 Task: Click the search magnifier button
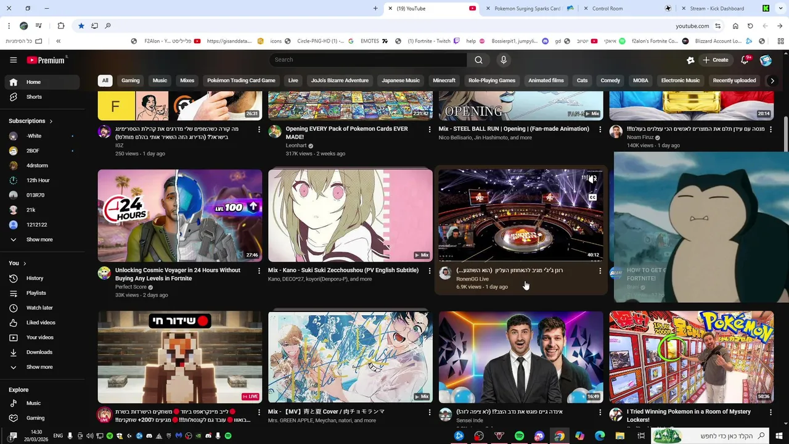tap(478, 60)
